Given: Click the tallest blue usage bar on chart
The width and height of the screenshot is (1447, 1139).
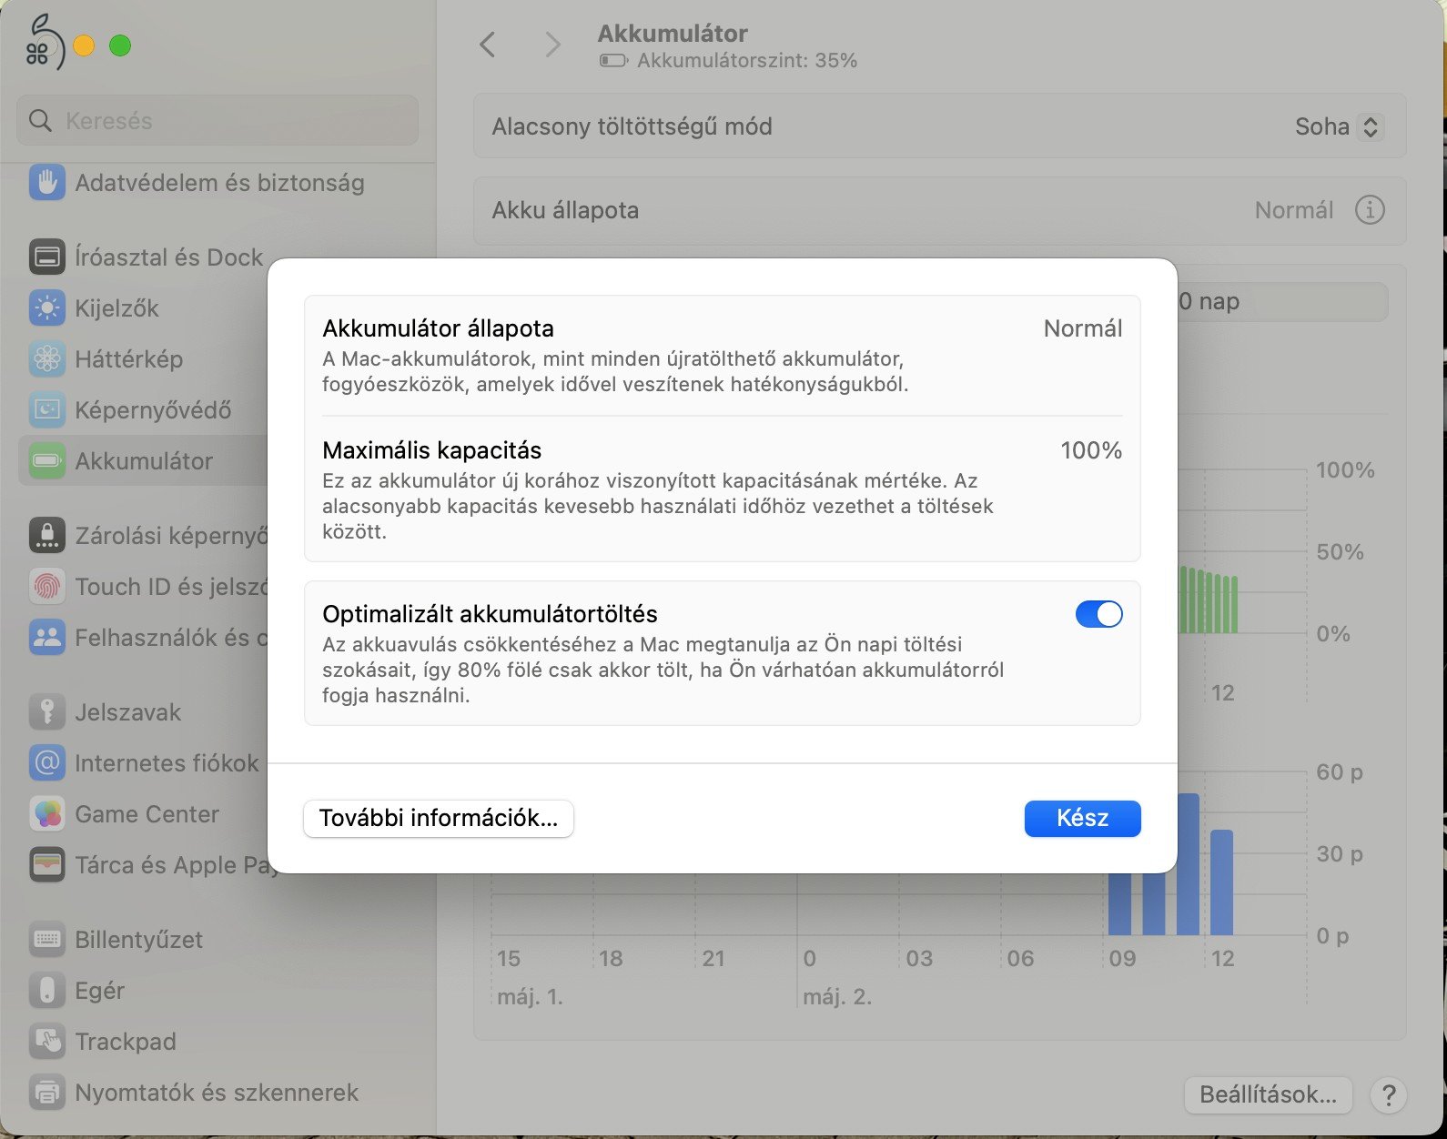Looking at the screenshot, I should pyautogui.click(x=1188, y=864).
